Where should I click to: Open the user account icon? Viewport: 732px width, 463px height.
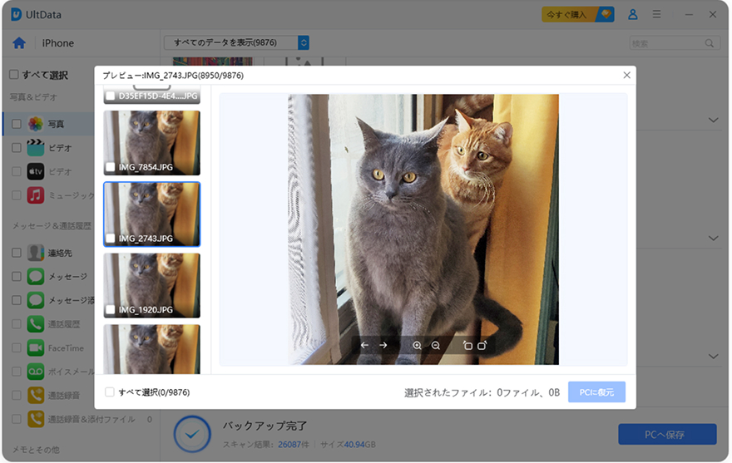click(632, 14)
